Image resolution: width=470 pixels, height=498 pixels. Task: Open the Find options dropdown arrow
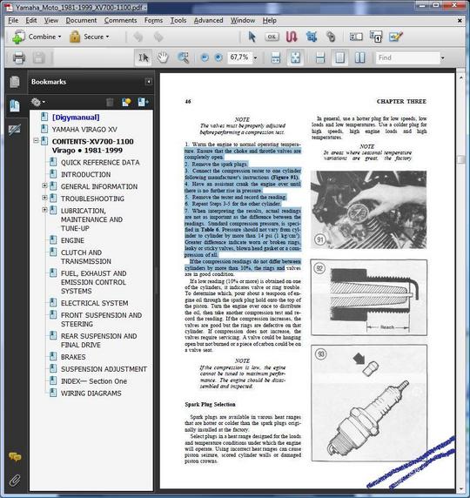tap(443, 58)
